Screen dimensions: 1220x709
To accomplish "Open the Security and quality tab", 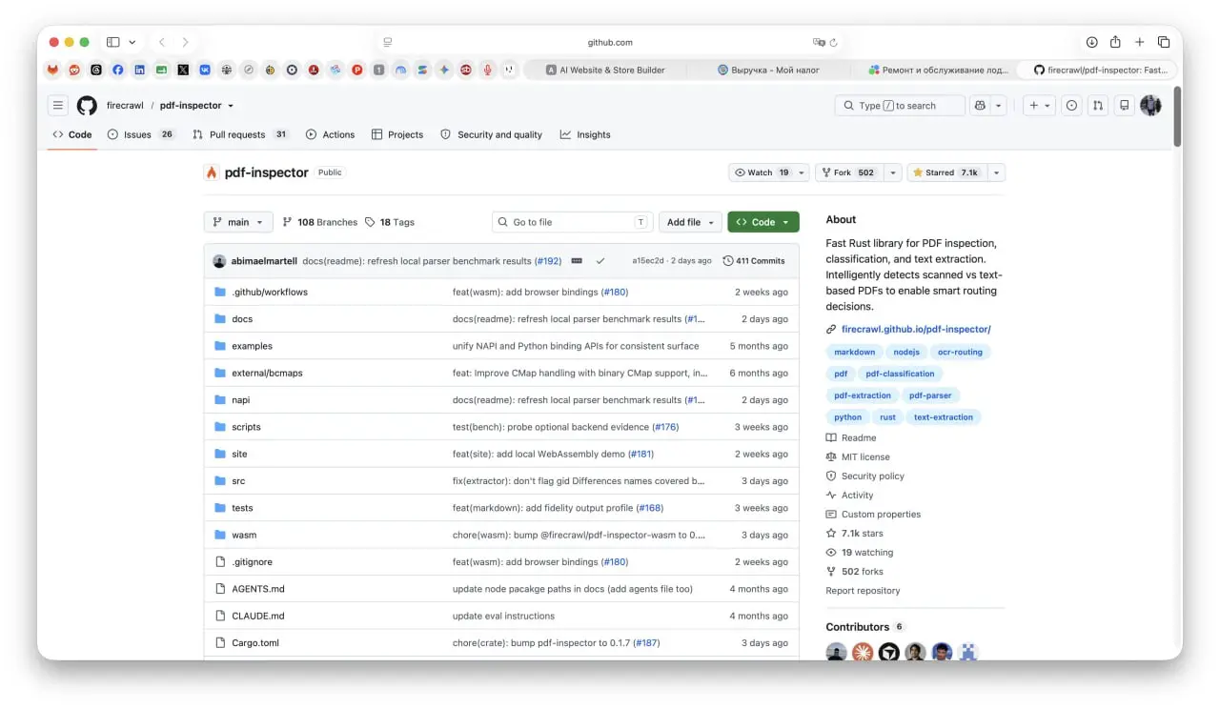I will coord(491,134).
